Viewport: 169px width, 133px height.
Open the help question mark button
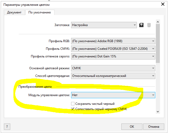(7, 126)
